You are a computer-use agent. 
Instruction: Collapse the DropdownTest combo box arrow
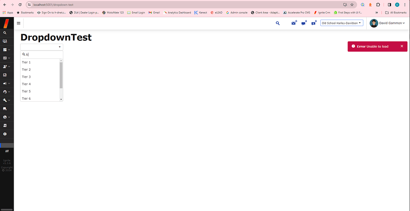pyautogui.click(x=60, y=47)
